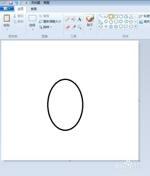Click the Save icon in title bar
This screenshot has height=176, width=150.
(x=11, y=3)
